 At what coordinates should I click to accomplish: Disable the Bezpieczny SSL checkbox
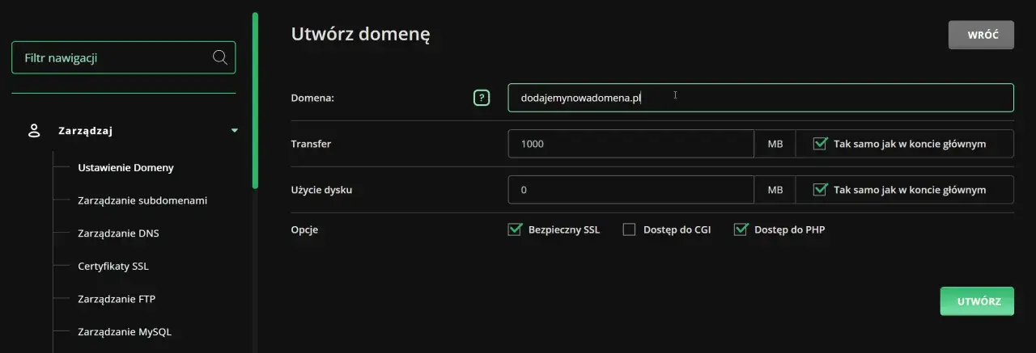click(514, 229)
